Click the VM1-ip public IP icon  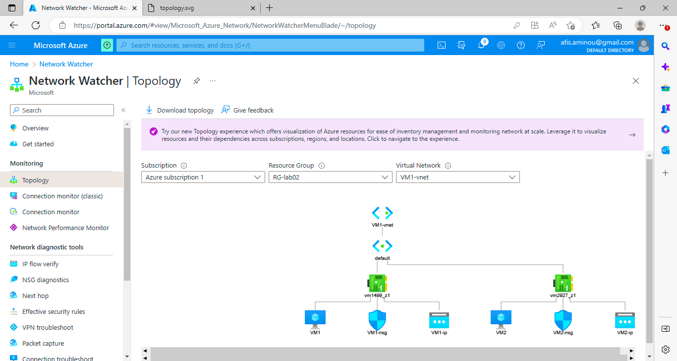(439, 320)
